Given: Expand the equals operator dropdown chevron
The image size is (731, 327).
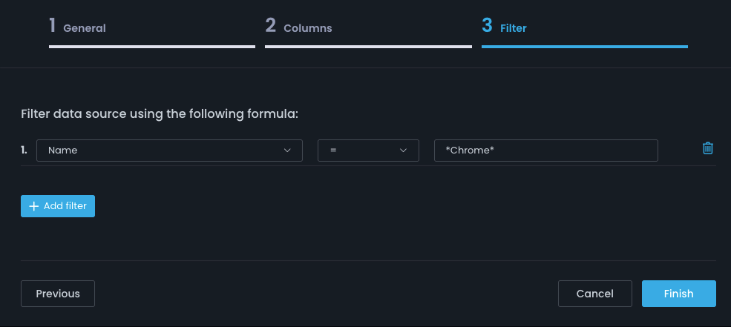Looking at the screenshot, I should click(403, 151).
